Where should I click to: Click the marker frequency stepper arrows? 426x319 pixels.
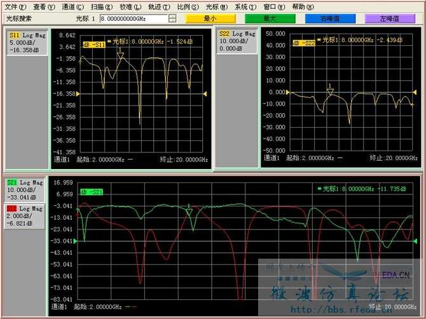(x=172, y=18)
